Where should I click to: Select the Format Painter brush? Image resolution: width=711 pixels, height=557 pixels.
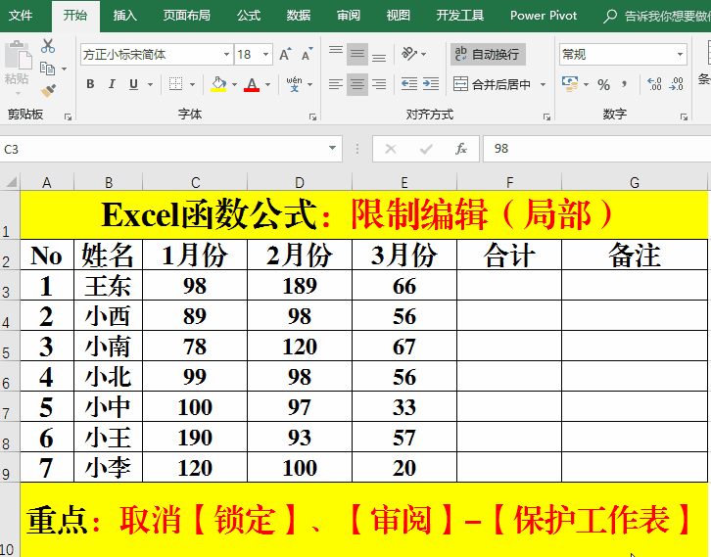click(48, 90)
